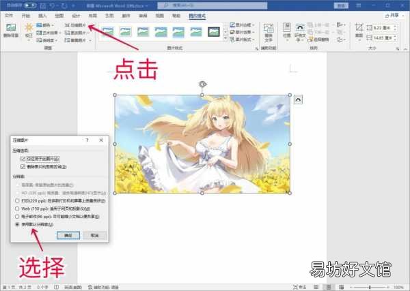Click the picture width input field
Screen dimensions: 410x291
point(383,38)
